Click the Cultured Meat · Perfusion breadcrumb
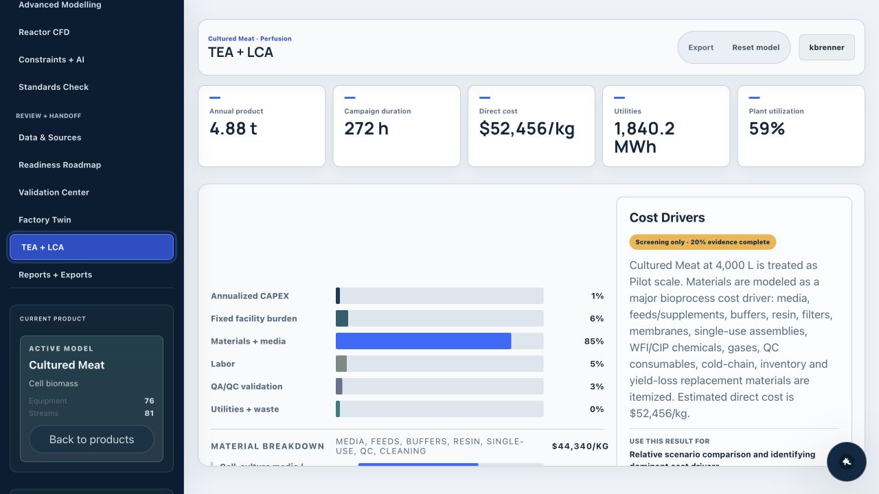The height and width of the screenshot is (494, 879). tap(250, 39)
